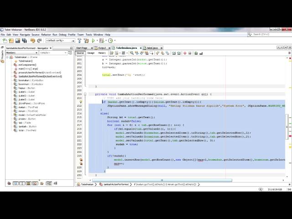Image resolution: width=292 pixels, height=219 pixels.
Task: Select the model : DefaultTableModel member in the Navigator
Action: 32,115
